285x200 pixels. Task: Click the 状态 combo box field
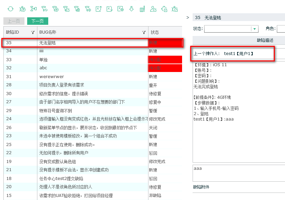point(231,29)
